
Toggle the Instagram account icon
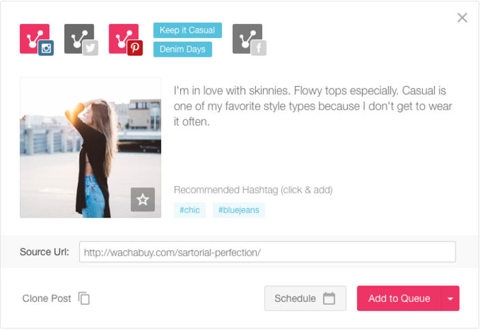(36, 40)
